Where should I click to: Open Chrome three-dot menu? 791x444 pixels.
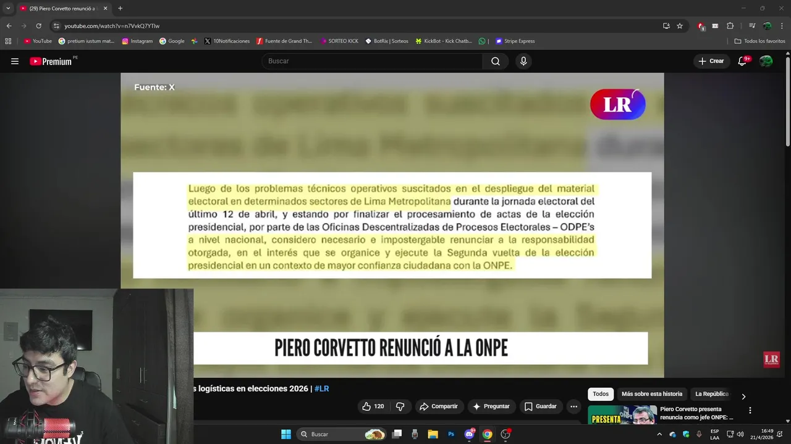(x=782, y=26)
